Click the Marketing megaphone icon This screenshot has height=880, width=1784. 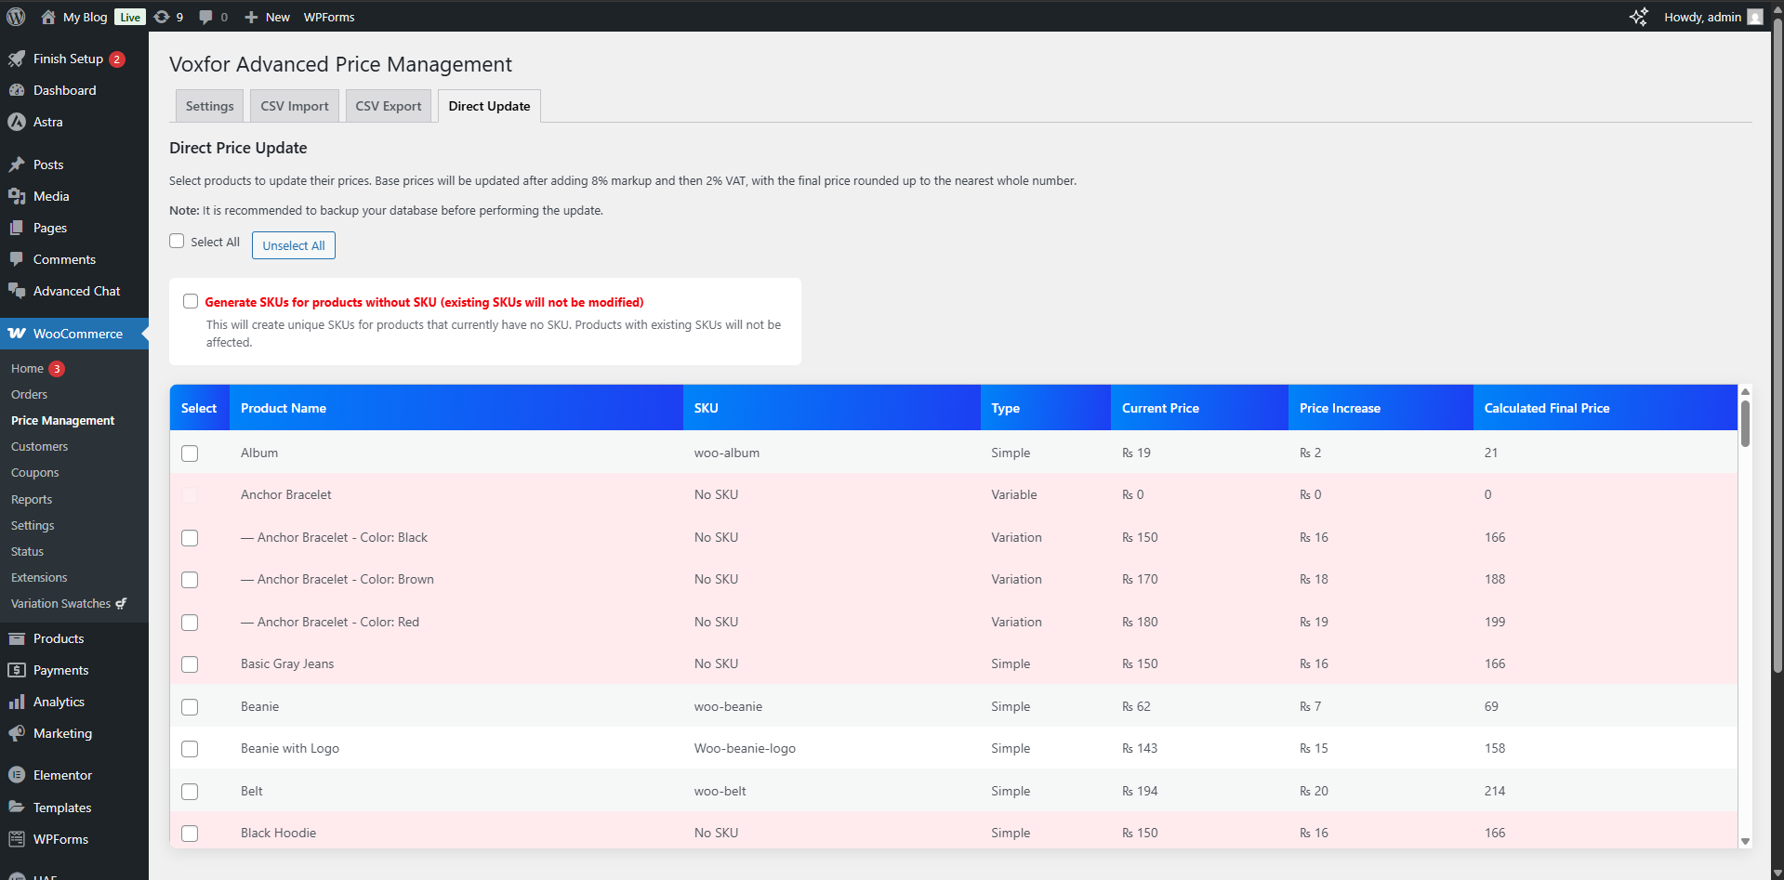pyautogui.click(x=17, y=733)
